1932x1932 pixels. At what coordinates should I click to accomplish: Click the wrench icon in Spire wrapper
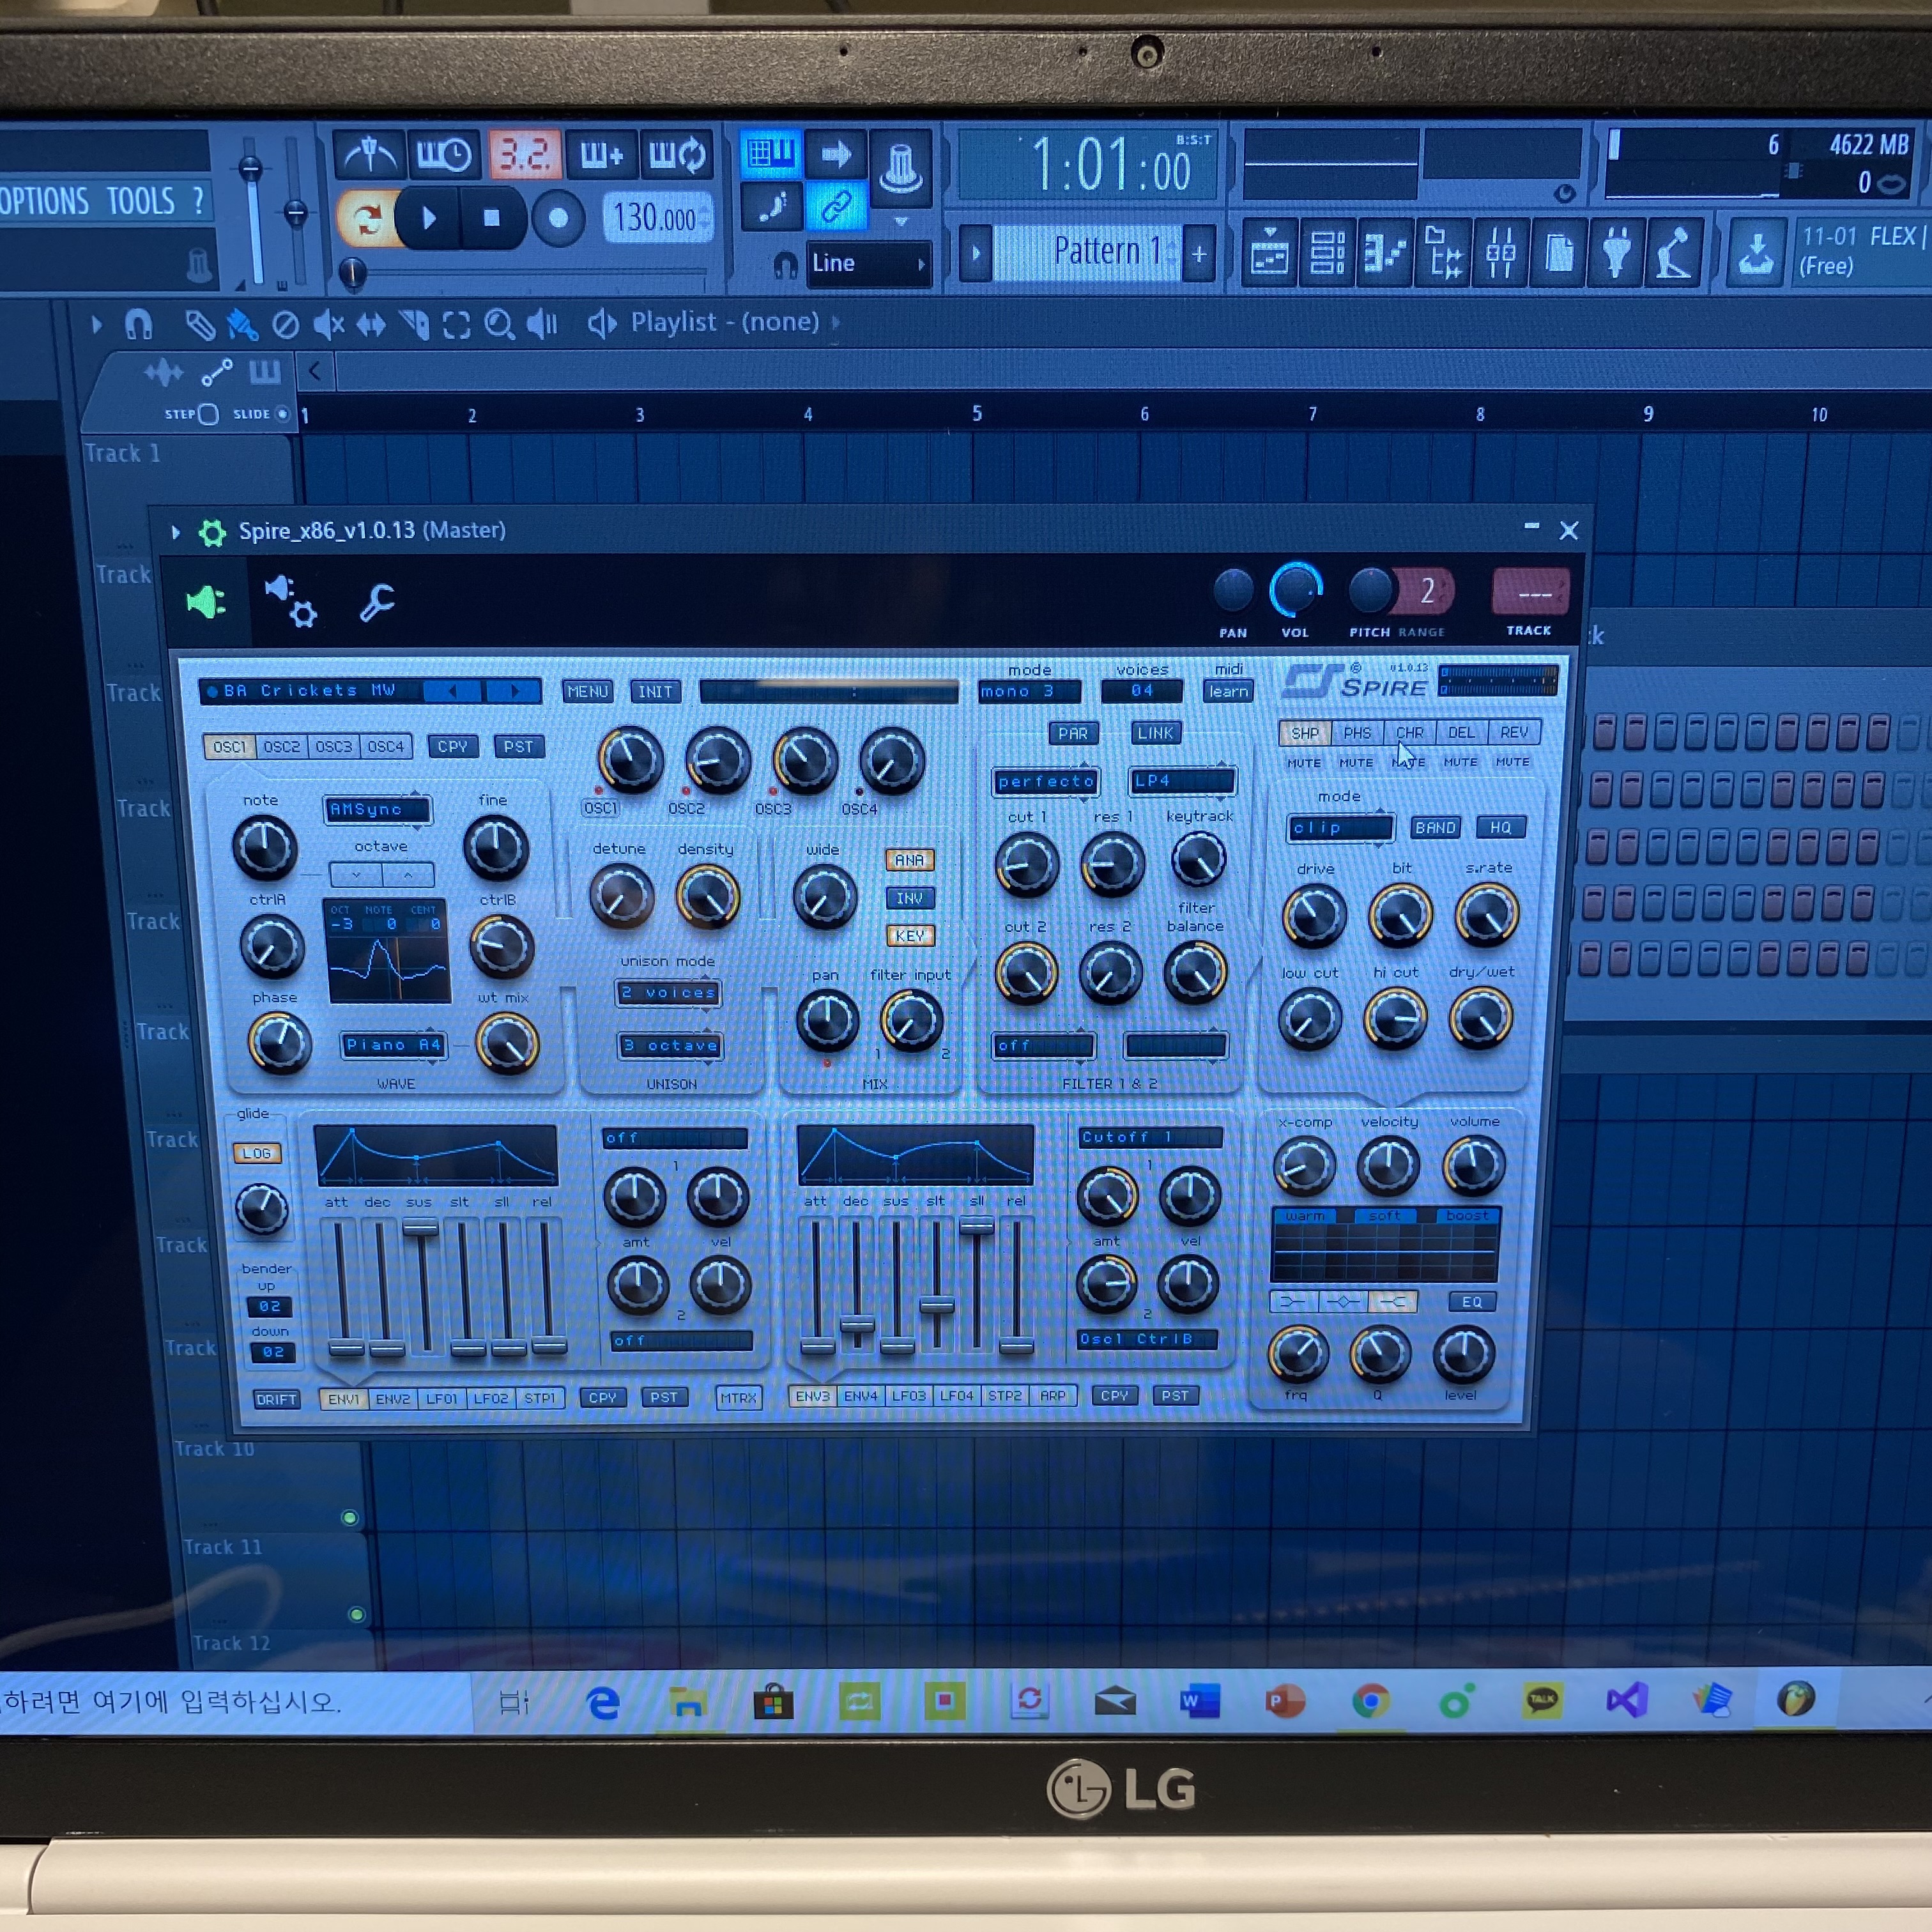[x=377, y=603]
